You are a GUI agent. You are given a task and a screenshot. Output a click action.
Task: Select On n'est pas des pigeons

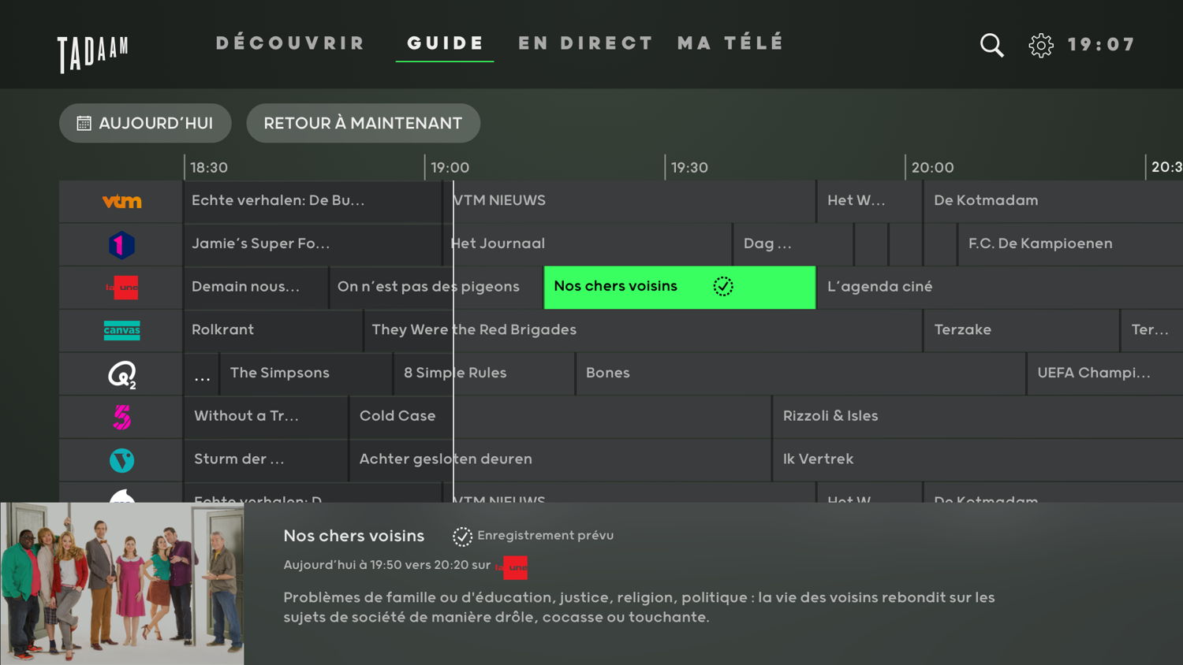[436, 288]
